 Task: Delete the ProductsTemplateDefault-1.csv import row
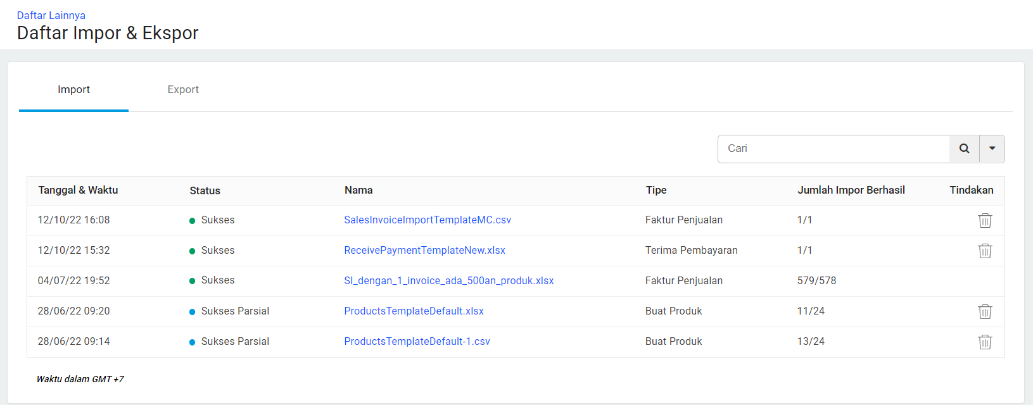point(985,342)
